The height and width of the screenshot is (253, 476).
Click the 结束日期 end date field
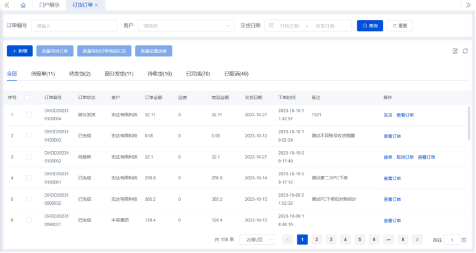[325, 26]
